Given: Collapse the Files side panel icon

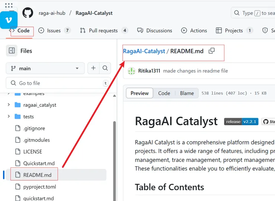Looking at the screenshot, I should (12, 51).
